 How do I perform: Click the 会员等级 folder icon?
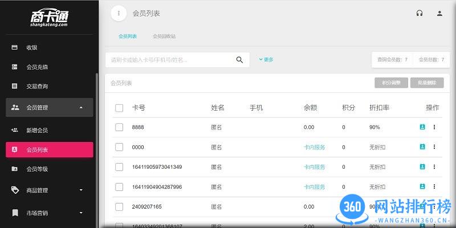pos(15,169)
